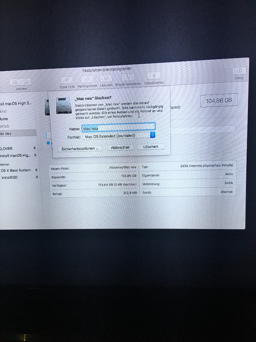Select InstallESD in the sidebar
256x342 pixels.
pyautogui.click(x=9, y=178)
